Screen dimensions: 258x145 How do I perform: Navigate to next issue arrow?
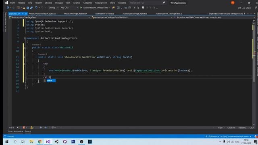pos(46,128)
